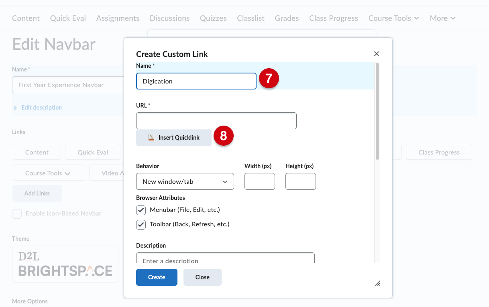The image size is (489, 307).
Task: Click the blue Create button
Action: click(157, 277)
